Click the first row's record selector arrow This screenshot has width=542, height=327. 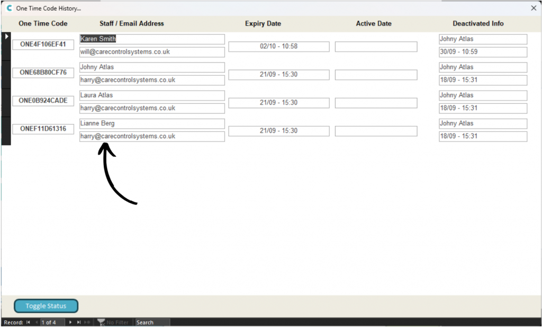pyautogui.click(x=6, y=37)
